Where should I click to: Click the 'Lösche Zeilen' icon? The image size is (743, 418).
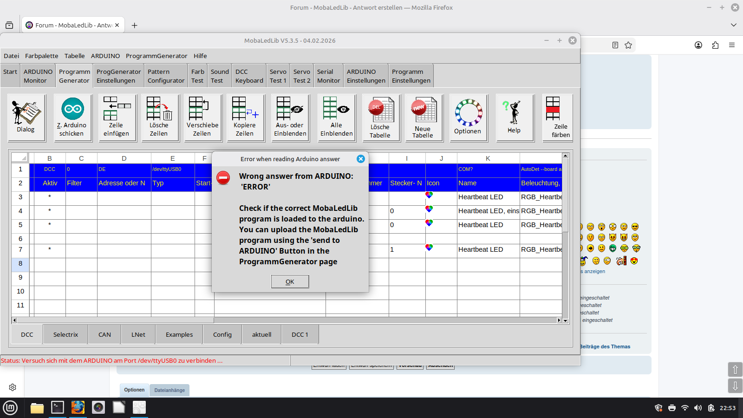pyautogui.click(x=159, y=118)
